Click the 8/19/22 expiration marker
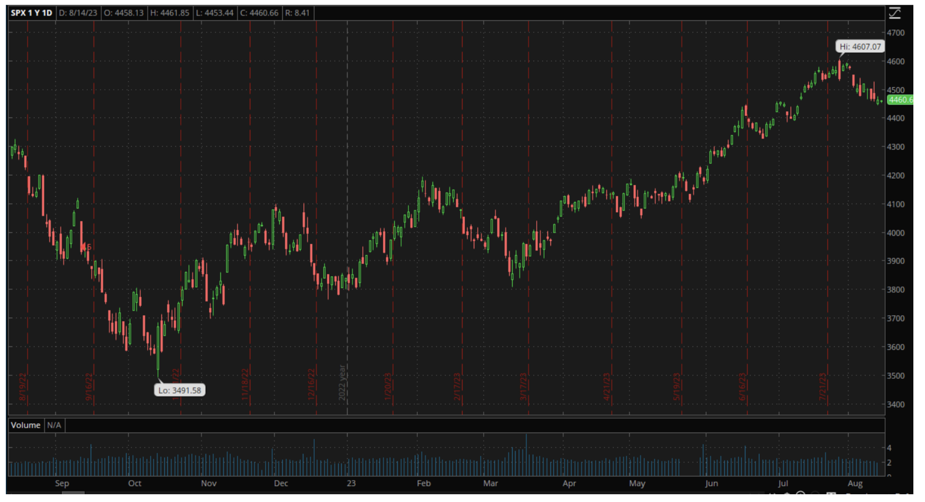The height and width of the screenshot is (502, 925). (x=22, y=387)
